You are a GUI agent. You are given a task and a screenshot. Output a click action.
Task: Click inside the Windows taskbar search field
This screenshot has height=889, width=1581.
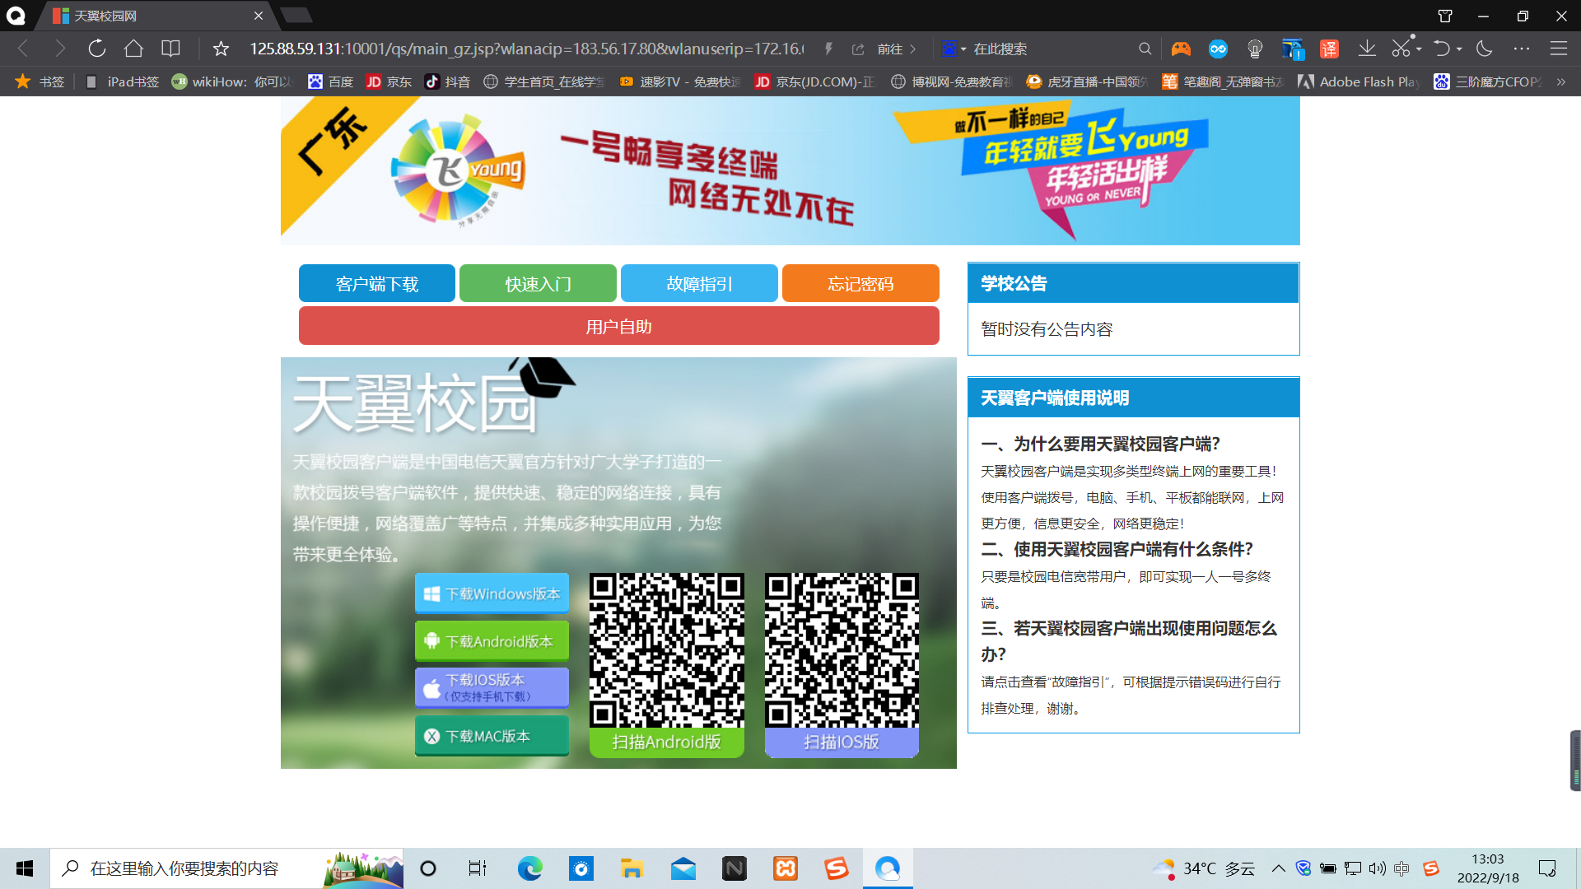click(231, 868)
